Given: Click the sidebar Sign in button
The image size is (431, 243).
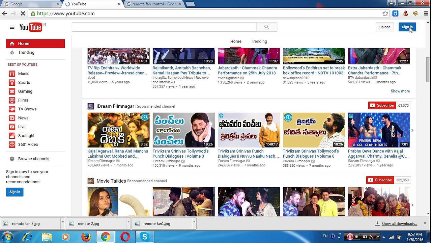Looking at the screenshot, I should [15, 192].
